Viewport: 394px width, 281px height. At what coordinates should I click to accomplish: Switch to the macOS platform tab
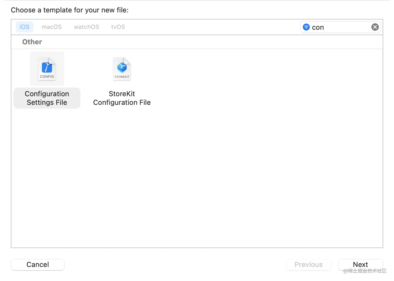tap(52, 27)
